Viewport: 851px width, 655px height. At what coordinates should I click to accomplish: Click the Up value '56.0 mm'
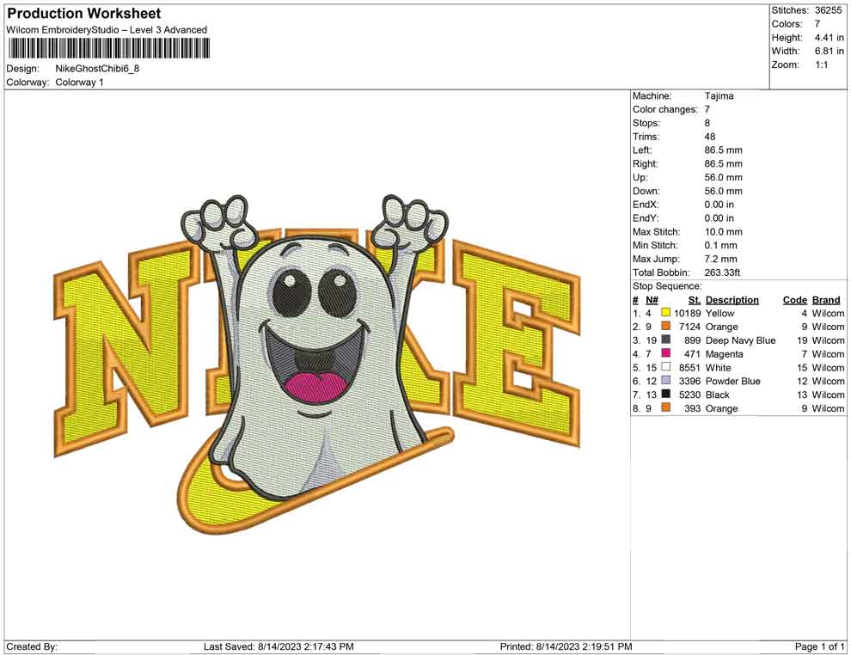tap(724, 177)
